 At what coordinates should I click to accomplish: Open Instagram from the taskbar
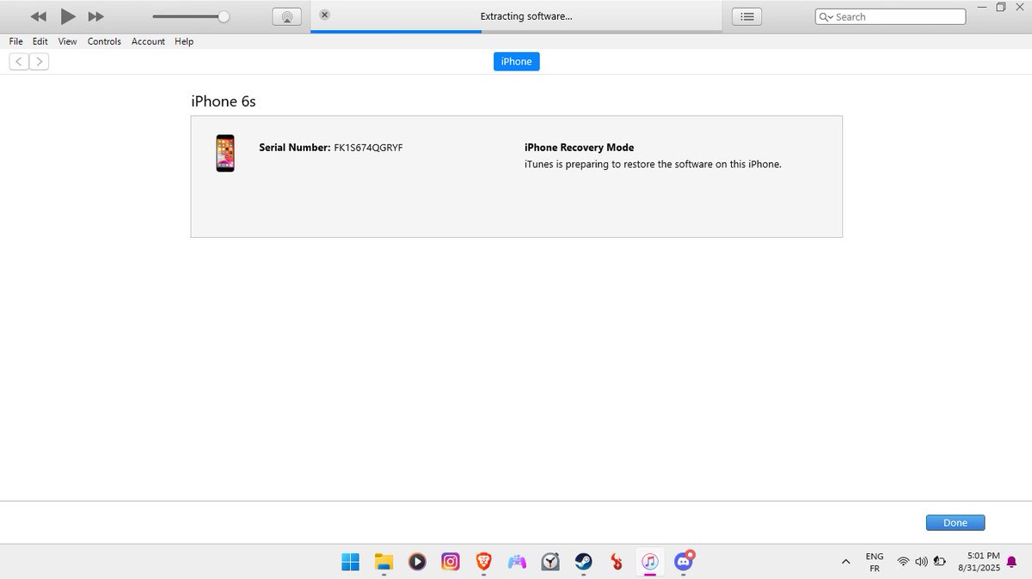[x=451, y=562]
